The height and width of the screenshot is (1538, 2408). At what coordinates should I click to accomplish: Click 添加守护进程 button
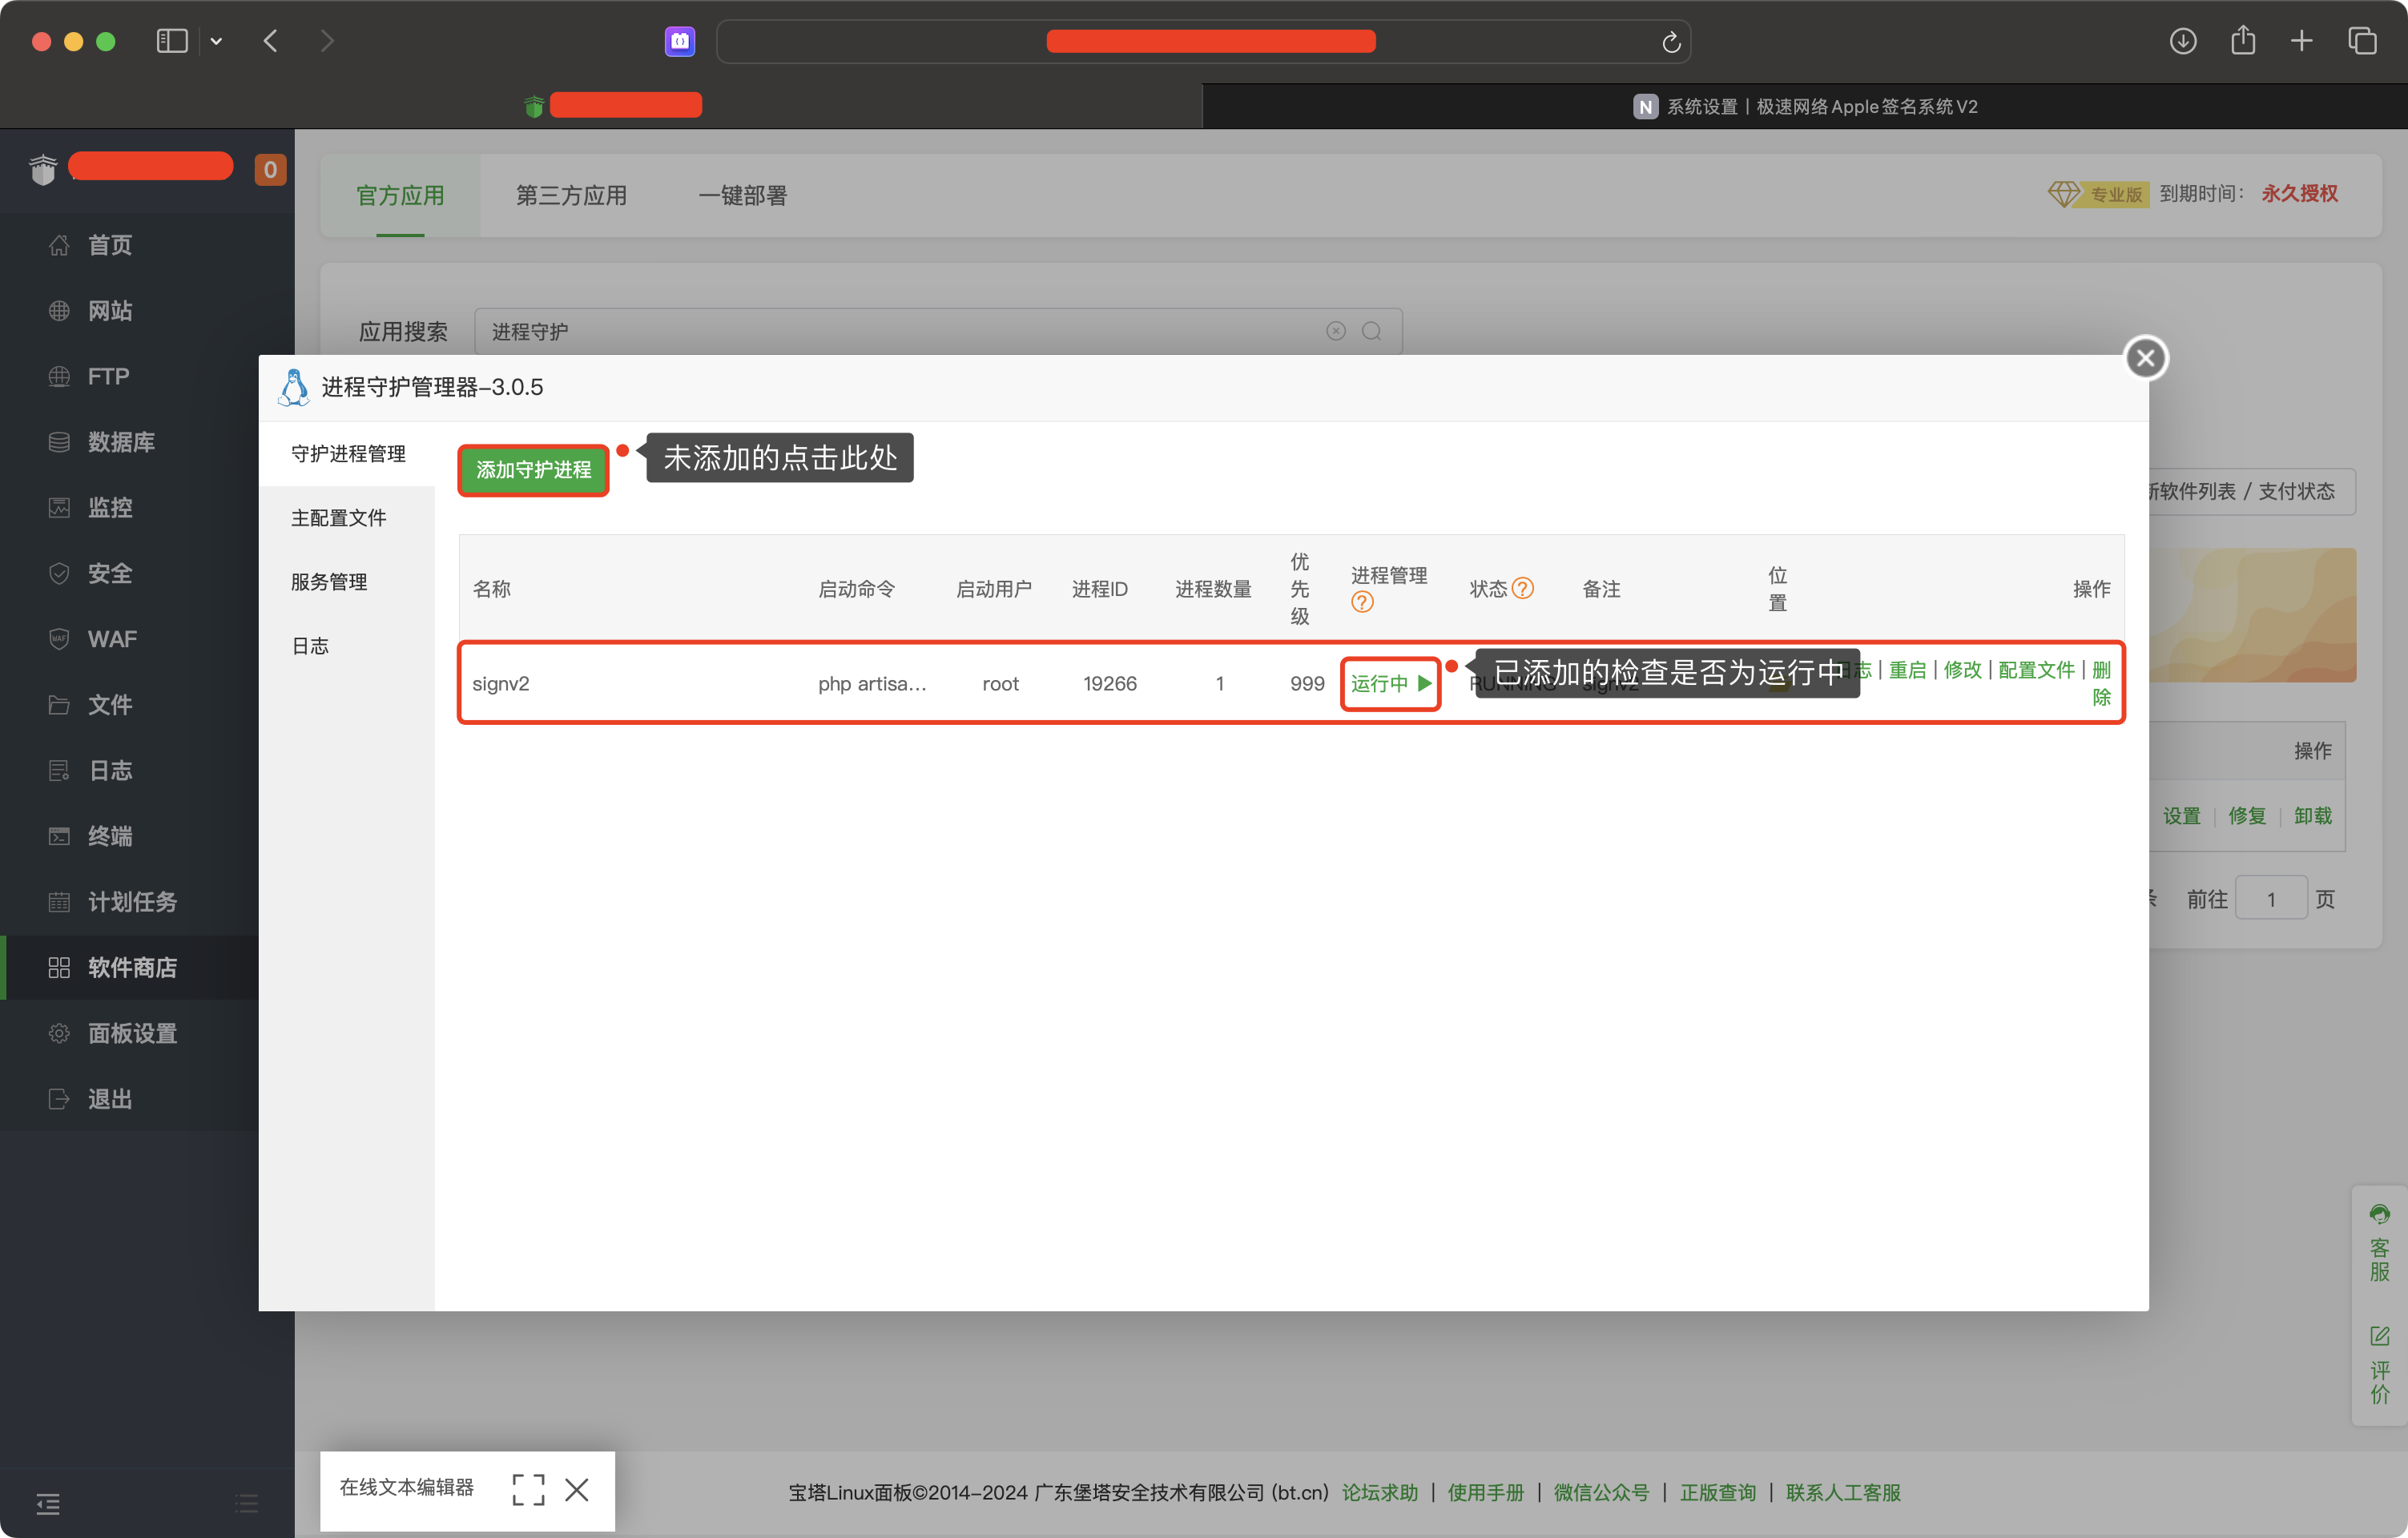coord(533,470)
